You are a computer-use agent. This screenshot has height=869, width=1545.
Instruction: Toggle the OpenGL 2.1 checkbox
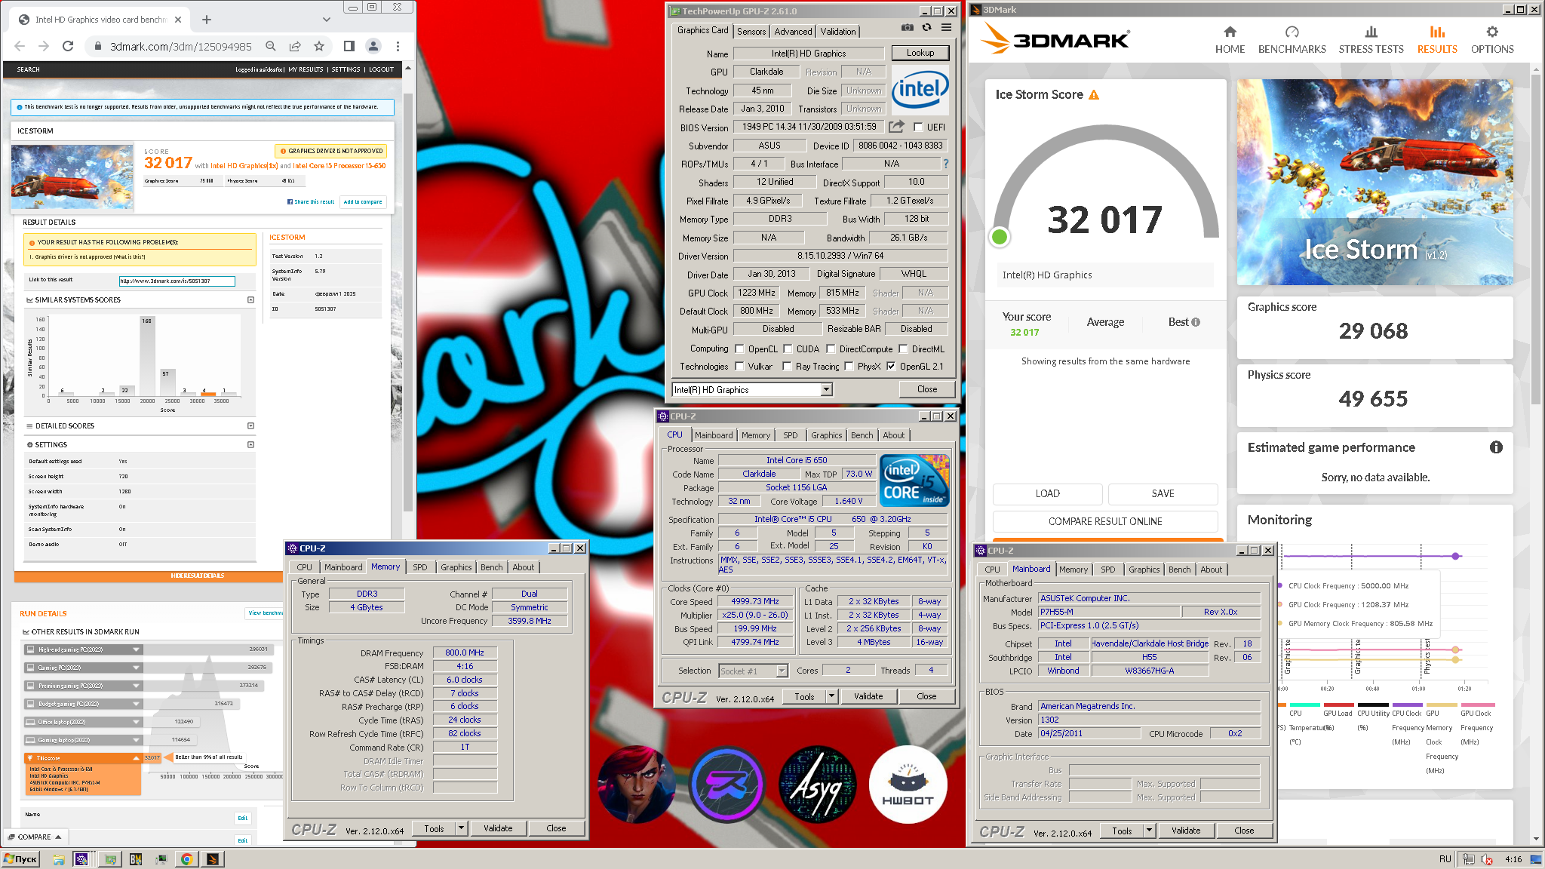[891, 367]
